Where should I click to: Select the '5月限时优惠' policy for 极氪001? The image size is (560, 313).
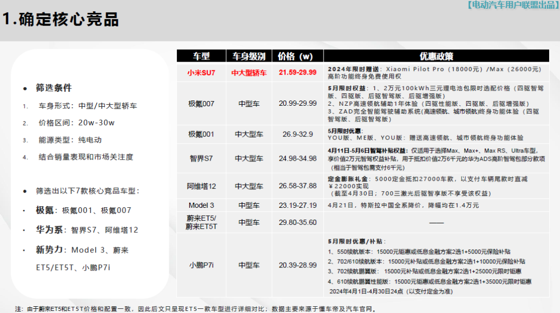pos(425,134)
